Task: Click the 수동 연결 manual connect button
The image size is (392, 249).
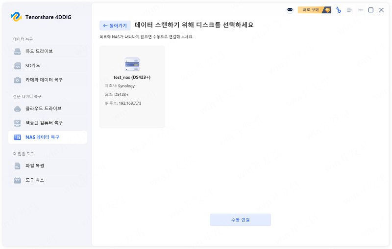Action: pyautogui.click(x=240, y=220)
